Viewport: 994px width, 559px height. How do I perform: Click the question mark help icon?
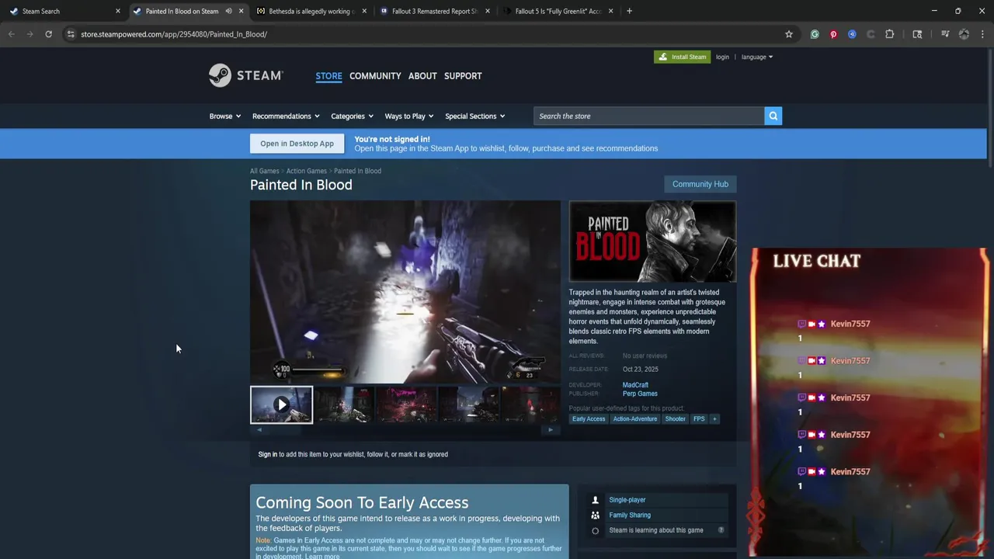point(721,530)
